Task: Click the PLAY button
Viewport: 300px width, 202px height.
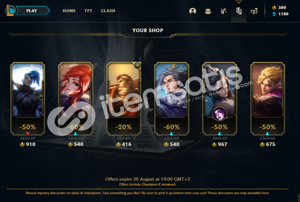Action: tap(32, 11)
